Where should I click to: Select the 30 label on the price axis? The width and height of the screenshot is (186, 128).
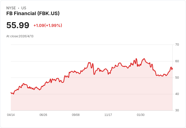click(177, 110)
